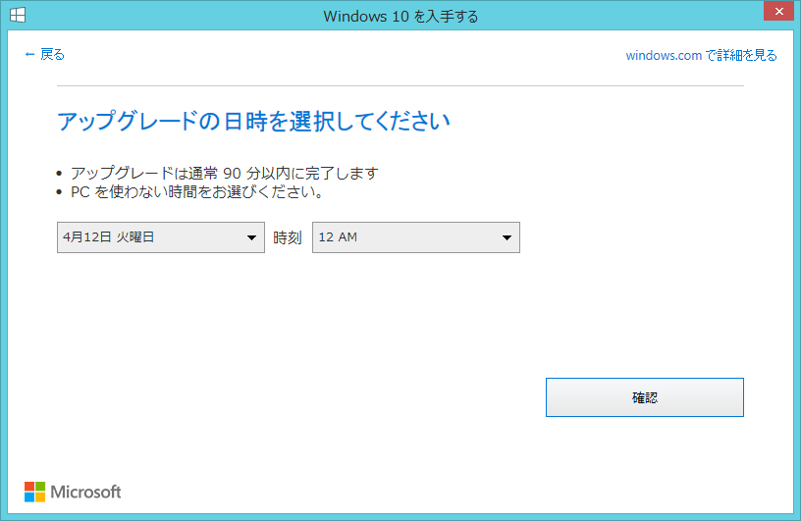Viewport: 801px width, 521px height.
Task: Click the text アップグレードは通常 90 分以内に完了します
Action: (224, 173)
